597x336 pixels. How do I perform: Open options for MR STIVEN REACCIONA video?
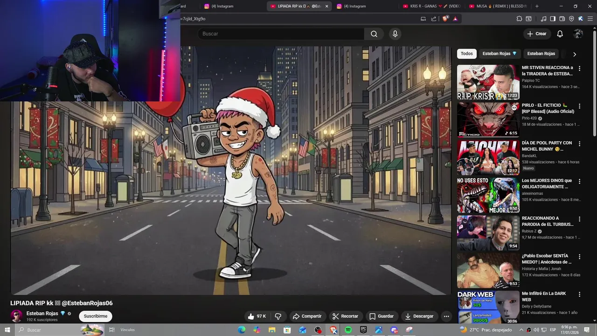tap(579, 68)
